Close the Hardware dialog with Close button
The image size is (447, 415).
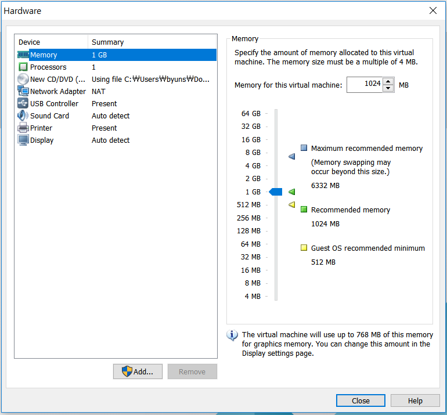pyautogui.click(x=361, y=400)
